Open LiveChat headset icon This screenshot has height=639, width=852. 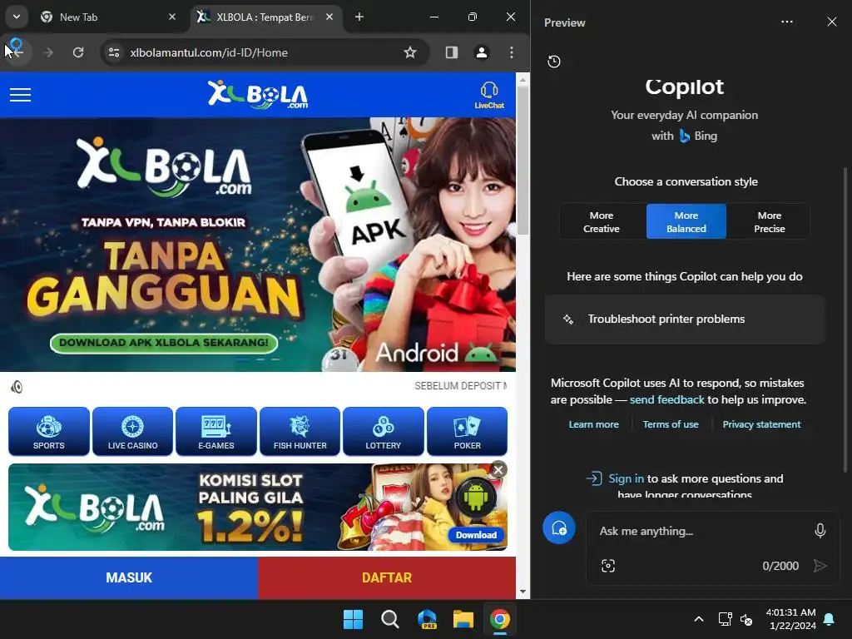489,95
